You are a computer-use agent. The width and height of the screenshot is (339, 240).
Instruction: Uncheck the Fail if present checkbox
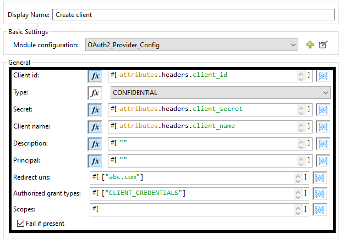[21, 224]
